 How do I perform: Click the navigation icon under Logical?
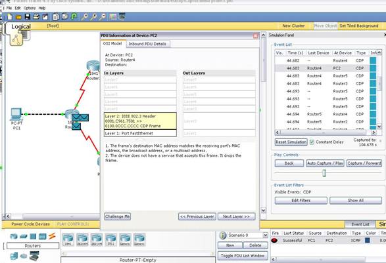[x=16, y=39]
